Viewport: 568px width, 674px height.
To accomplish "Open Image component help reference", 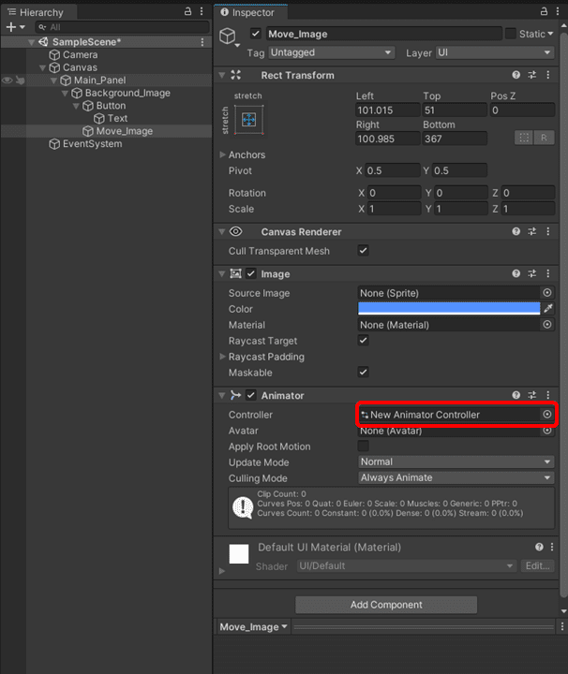I will (x=516, y=273).
